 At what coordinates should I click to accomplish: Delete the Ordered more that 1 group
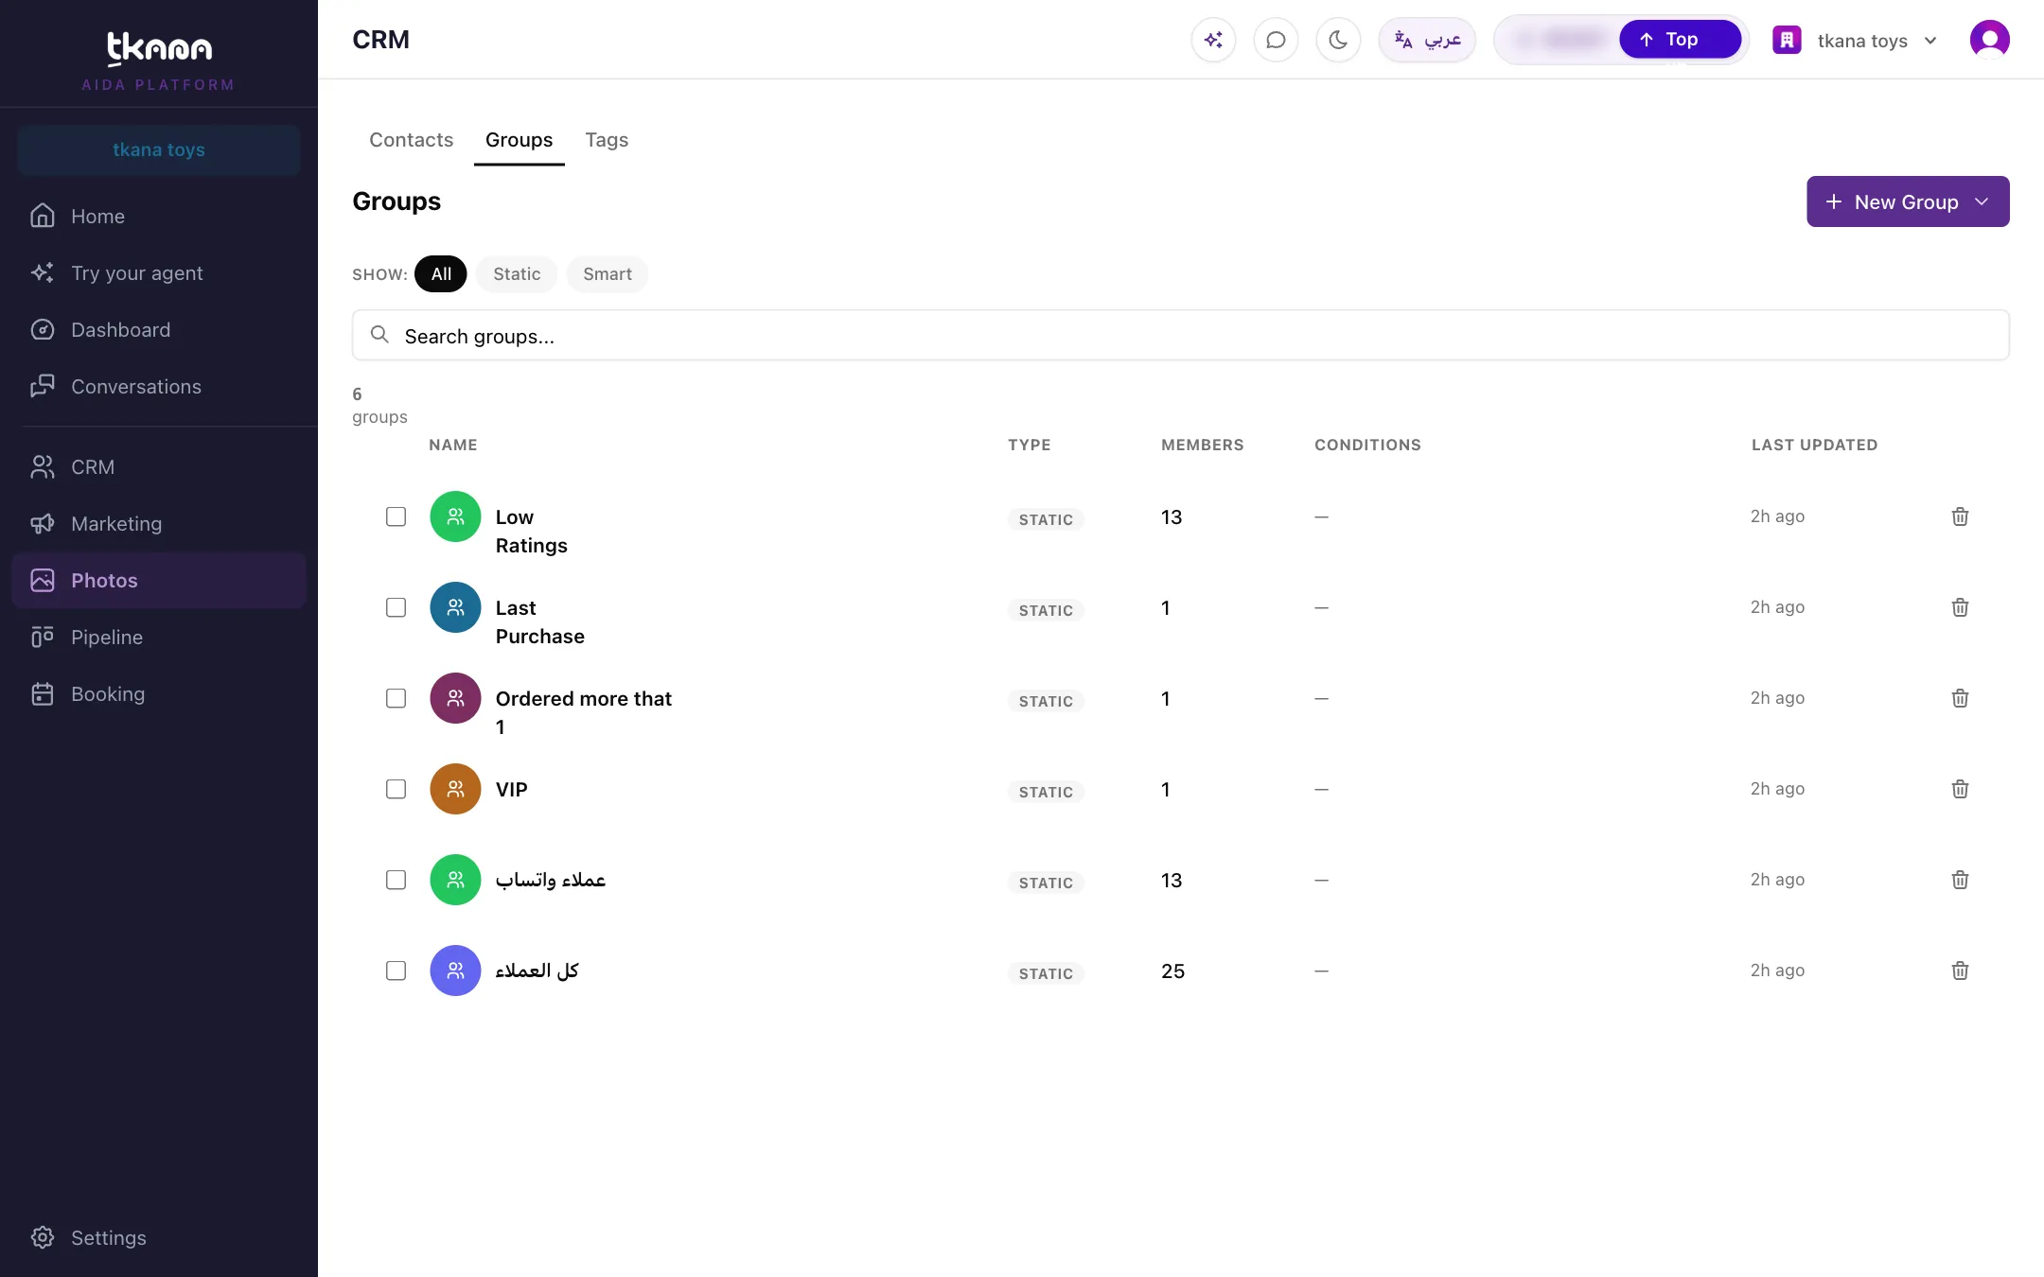tap(1960, 698)
